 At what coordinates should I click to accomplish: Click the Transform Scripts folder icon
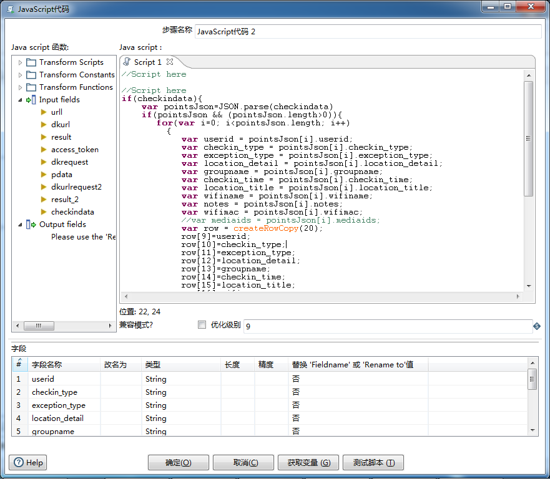pyautogui.click(x=31, y=62)
